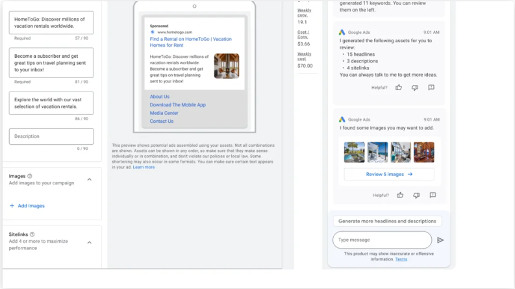Screen dimensions: 515x289
Task: Click the Cost / Conv. label
Action: 303,34
